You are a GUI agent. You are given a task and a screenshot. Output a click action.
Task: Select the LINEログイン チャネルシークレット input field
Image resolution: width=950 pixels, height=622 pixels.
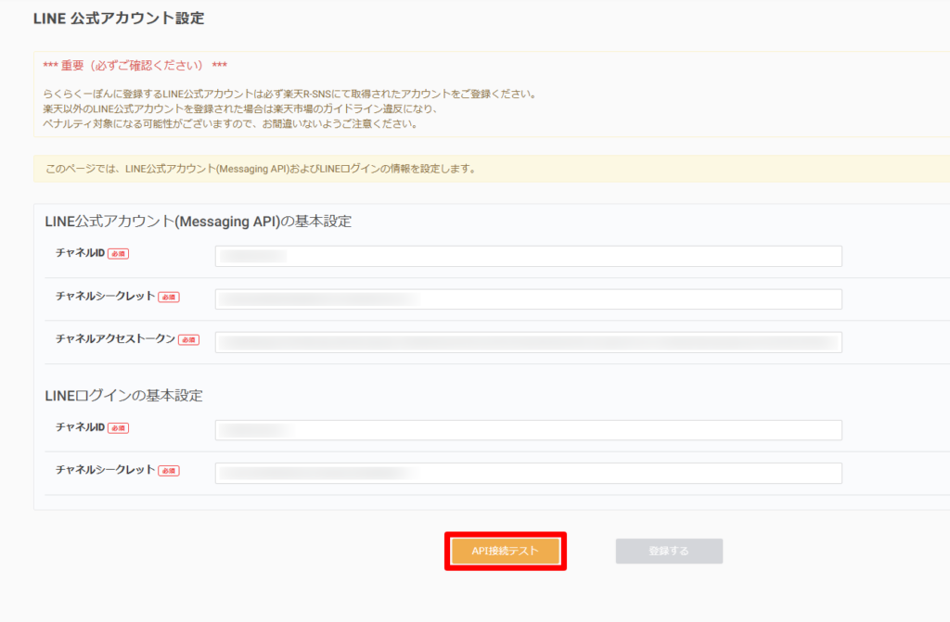[x=528, y=473]
